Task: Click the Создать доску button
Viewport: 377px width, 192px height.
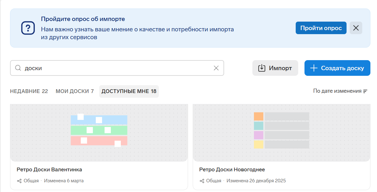Action: pyautogui.click(x=337, y=68)
